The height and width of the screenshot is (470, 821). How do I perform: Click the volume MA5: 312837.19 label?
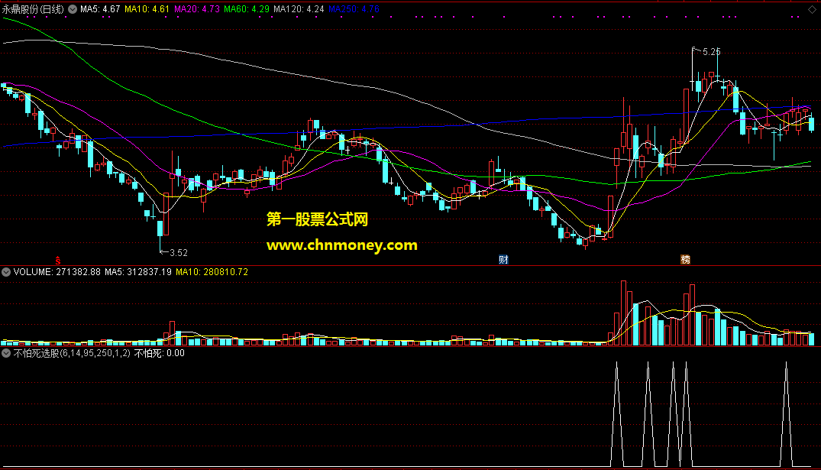(138, 272)
